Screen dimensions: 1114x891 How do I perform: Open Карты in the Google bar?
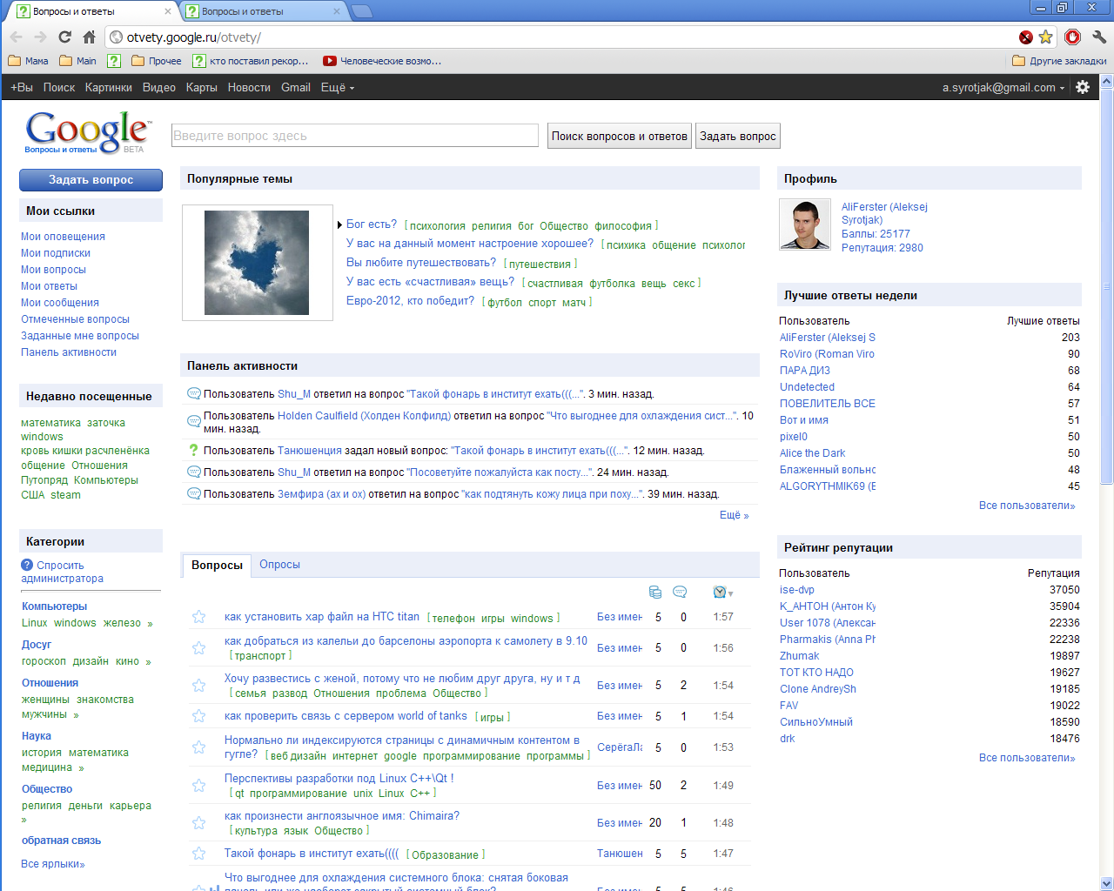202,87
